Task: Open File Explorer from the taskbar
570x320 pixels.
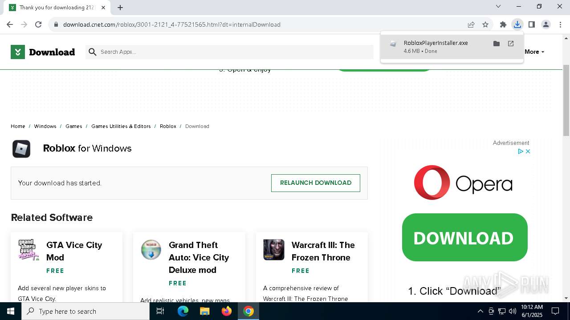Action: [x=205, y=311]
